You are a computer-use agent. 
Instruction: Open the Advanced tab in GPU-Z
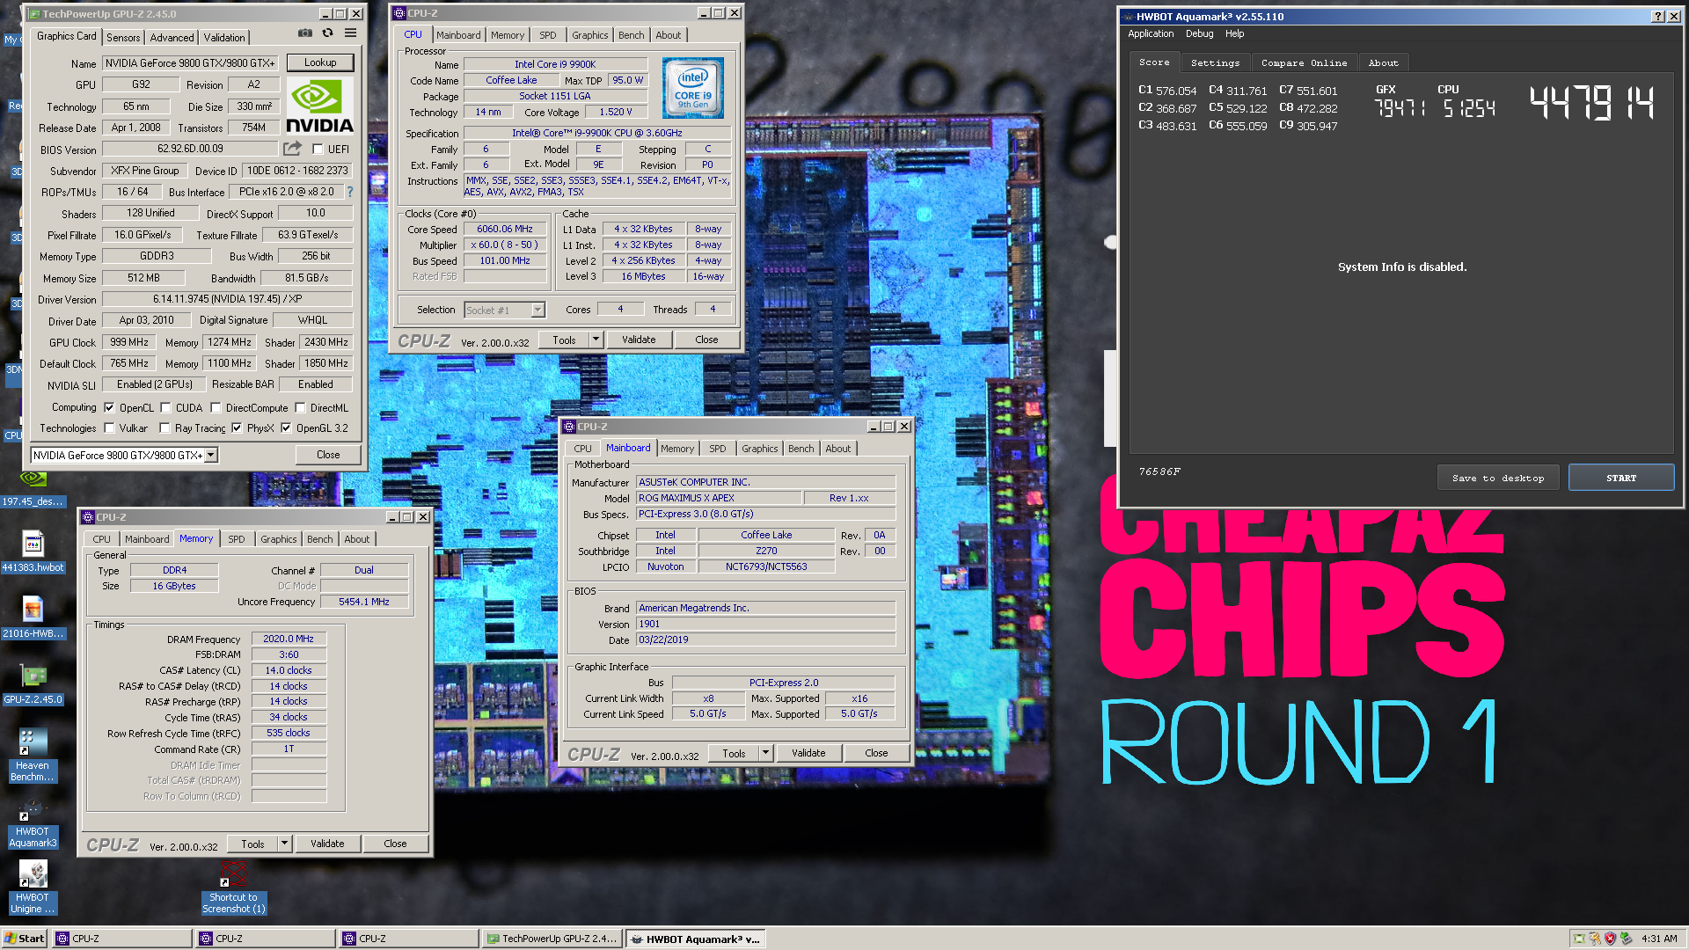(x=172, y=37)
